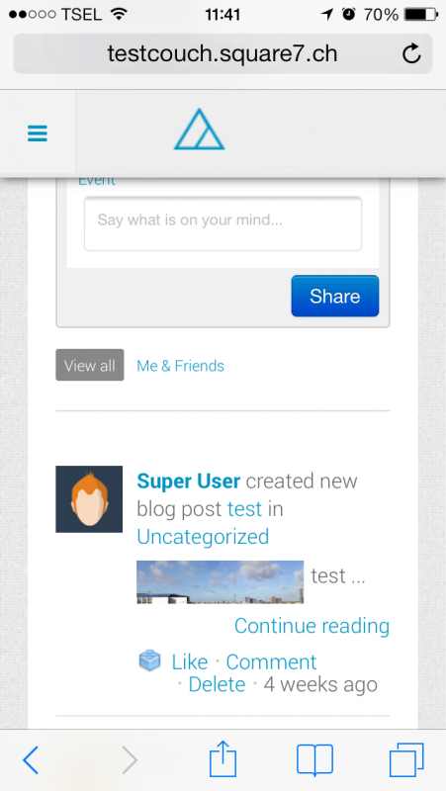The height and width of the screenshot is (791, 446).
Task: Open the Uncategorized category link
Action: point(203,537)
